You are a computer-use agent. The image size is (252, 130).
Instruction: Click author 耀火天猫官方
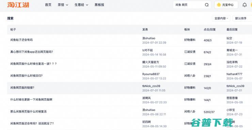tap(151, 62)
